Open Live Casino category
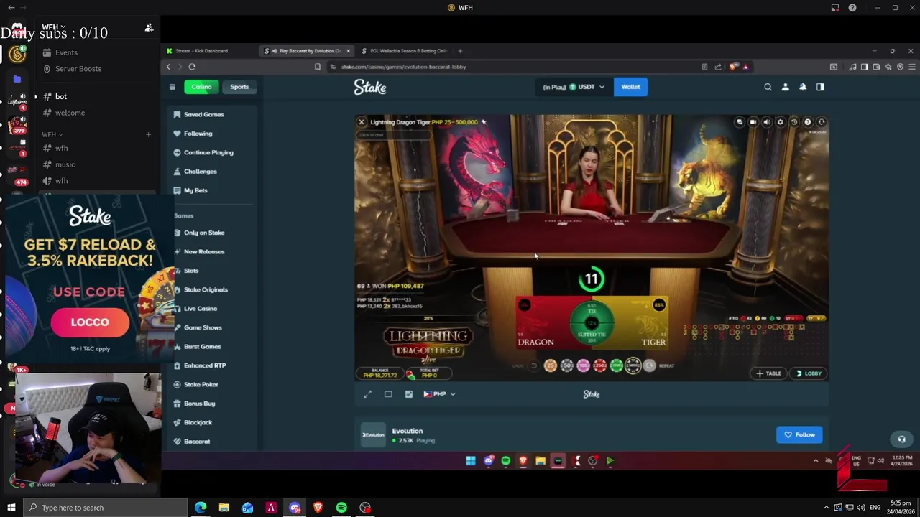Screen dimensions: 920x517 pyautogui.click(x=201, y=309)
